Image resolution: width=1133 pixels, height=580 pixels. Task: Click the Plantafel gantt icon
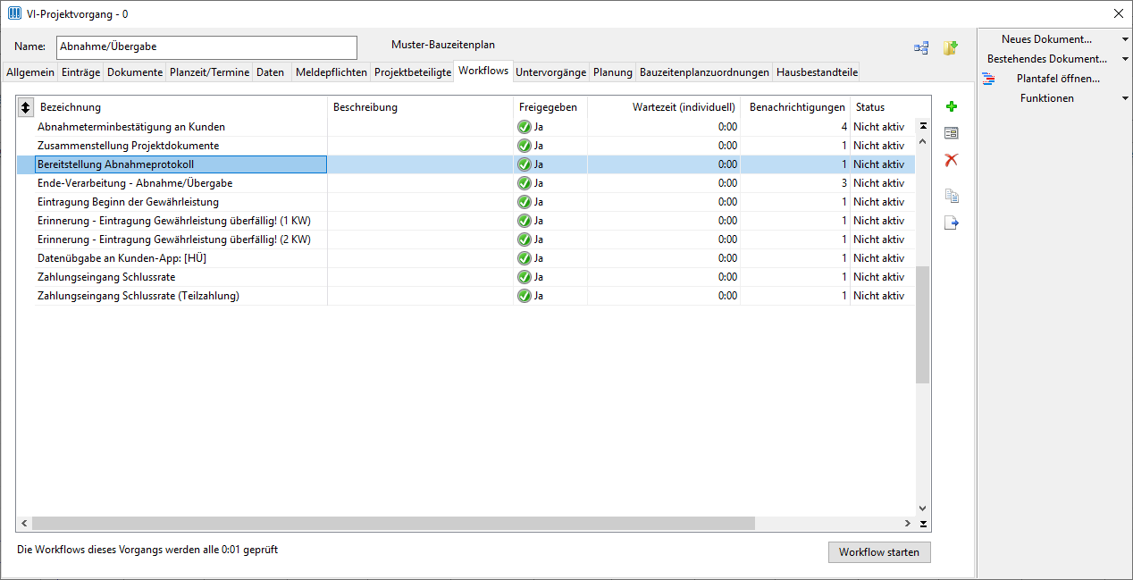(x=988, y=79)
